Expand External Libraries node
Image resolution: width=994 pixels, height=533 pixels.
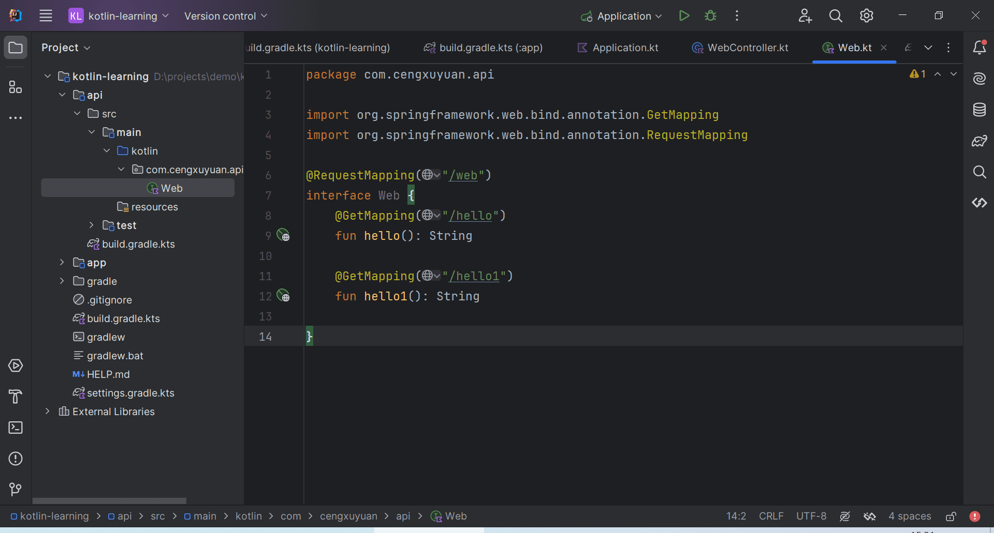(48, 412)
